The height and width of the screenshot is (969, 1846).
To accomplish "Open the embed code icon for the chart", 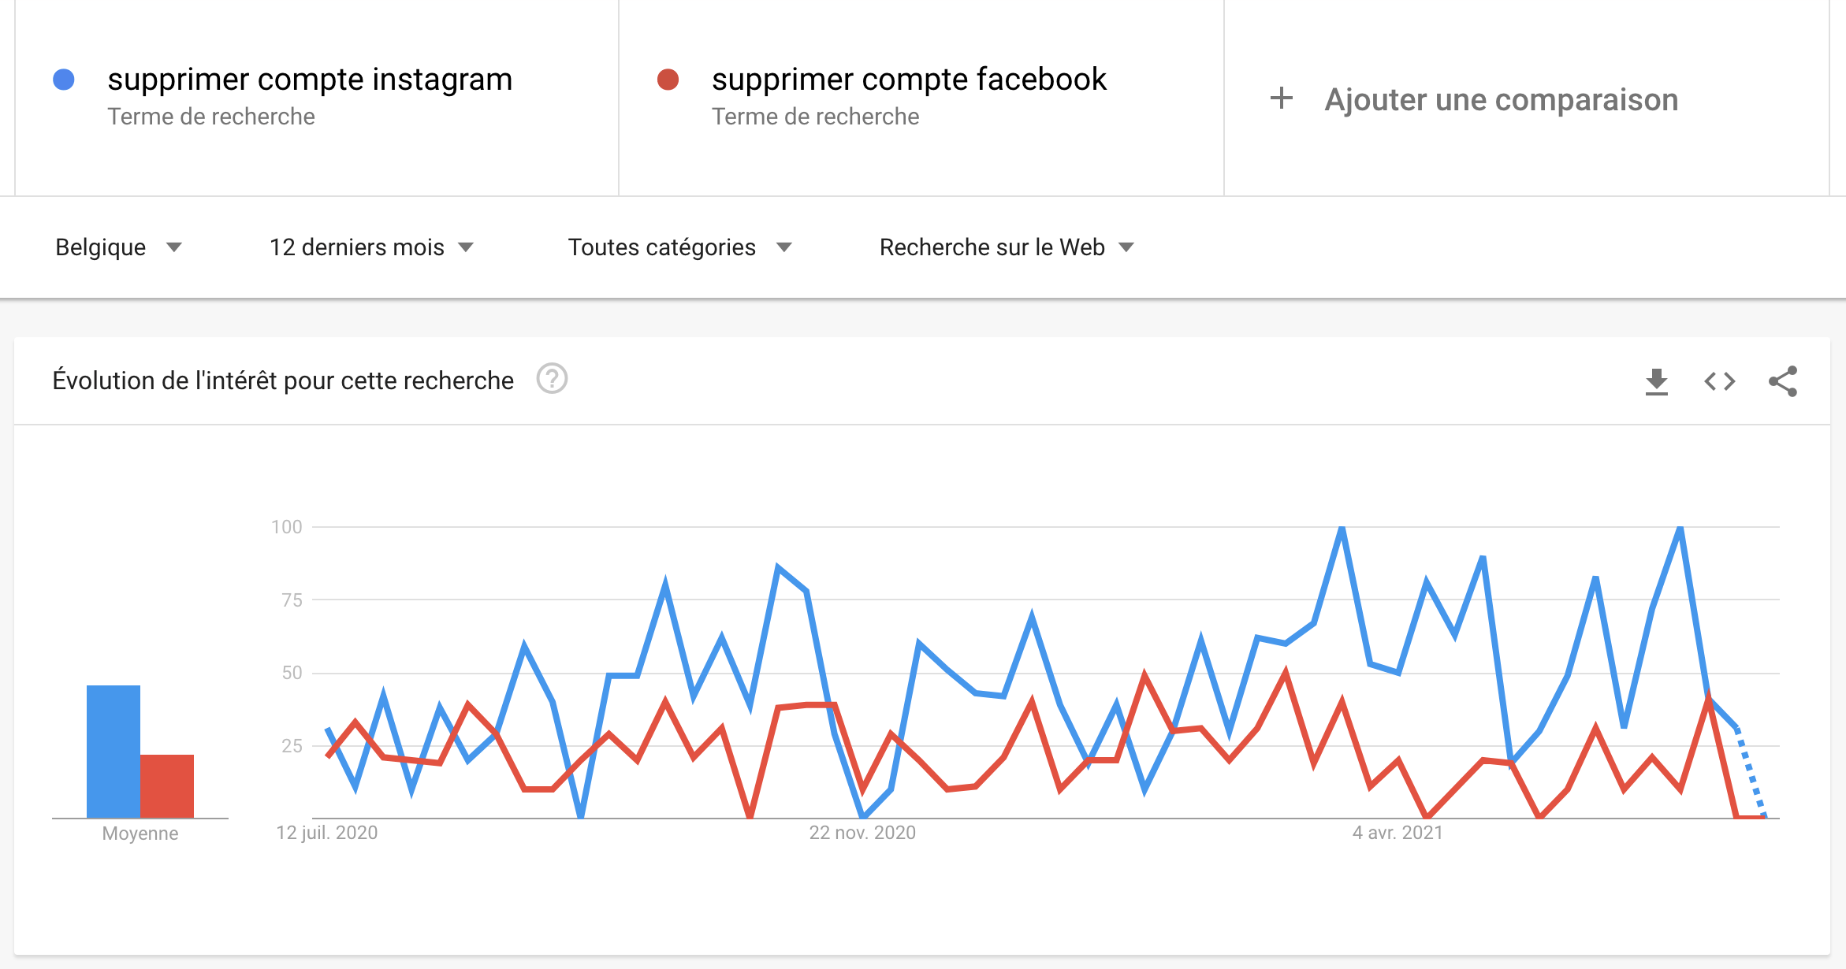I will coord(1720,381).
